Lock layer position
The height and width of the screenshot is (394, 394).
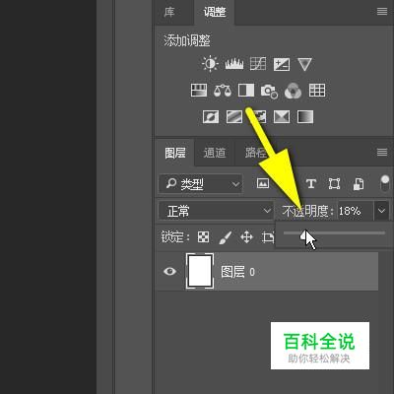pyautogui.click(x=246, y=236)
